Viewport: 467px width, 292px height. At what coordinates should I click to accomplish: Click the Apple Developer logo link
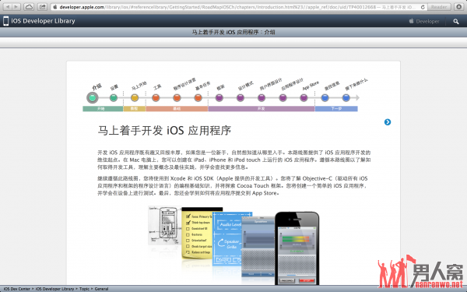pyautogui.click(x=424, y=21)
